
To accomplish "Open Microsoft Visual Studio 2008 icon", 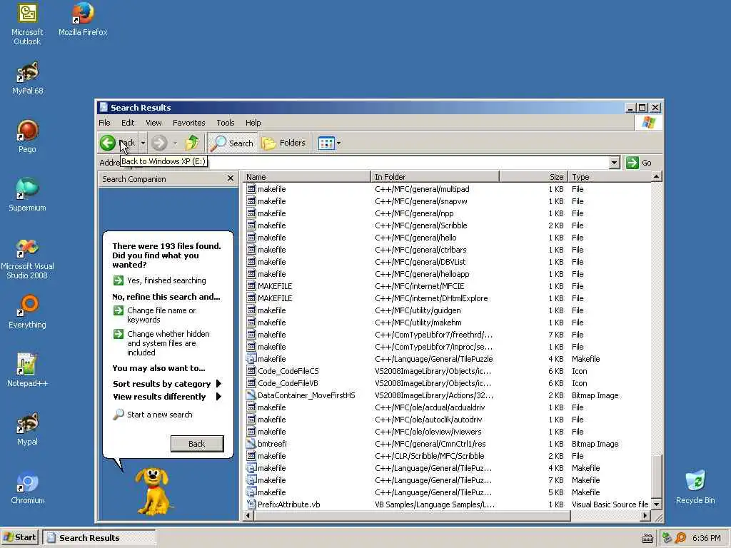I will pyautogui.click(x=27, y=258).
